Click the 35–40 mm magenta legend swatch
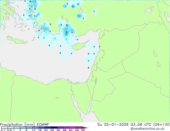Viewport: 170px width, 131px height. click(x=66, y=128)
